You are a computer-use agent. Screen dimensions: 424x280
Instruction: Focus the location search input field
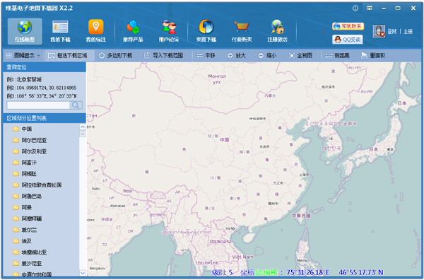pyautogui.click(x=38, y=105)
